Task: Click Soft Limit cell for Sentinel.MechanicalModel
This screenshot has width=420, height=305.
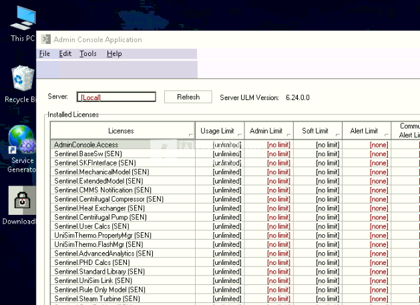Action: 318,172
